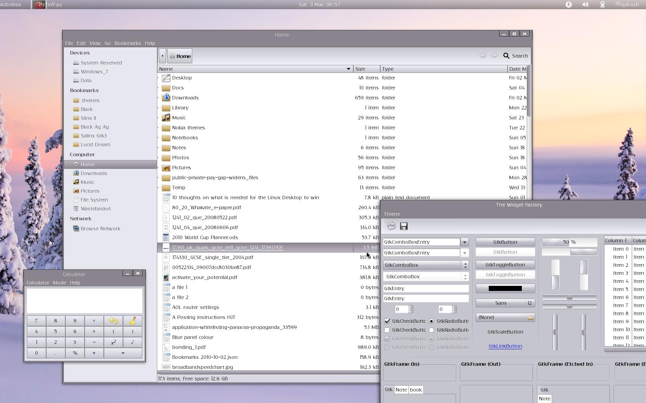Click the calculator clear broom button
This screenshot has height=403, width=646.
(x=132, y=321)
